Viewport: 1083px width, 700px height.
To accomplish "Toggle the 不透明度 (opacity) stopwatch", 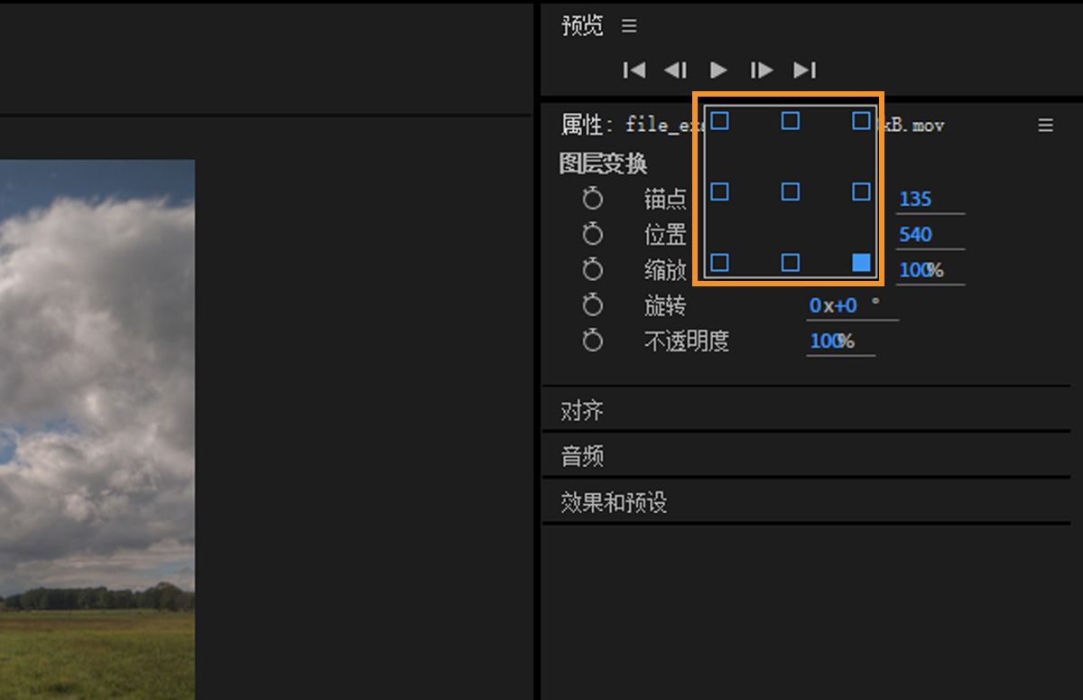I will click(x=593, y=341).
